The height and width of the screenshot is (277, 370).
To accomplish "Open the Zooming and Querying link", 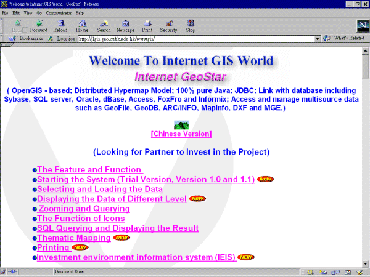I will coord(83,209).
